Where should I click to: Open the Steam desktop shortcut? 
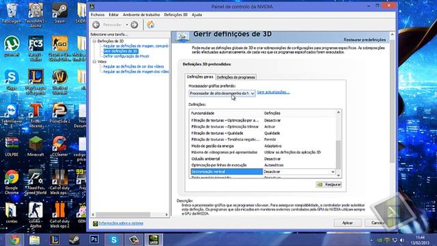point(59,13)
